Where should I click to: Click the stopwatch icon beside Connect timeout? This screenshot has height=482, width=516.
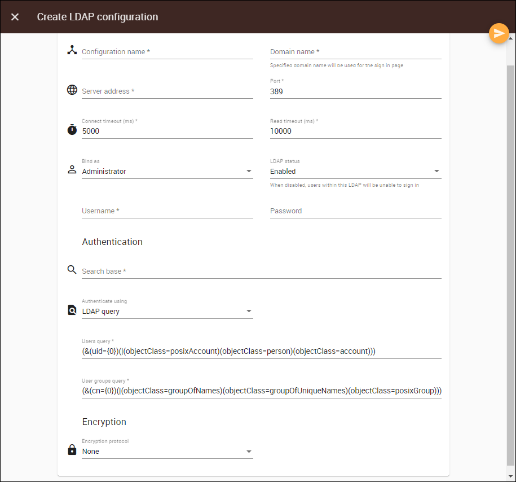coord(72,130)
